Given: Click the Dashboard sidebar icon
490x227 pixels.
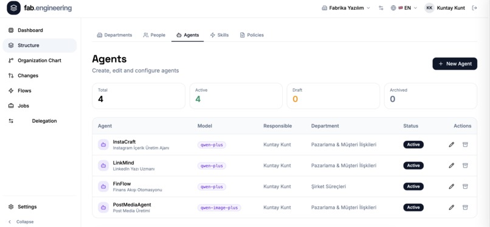Looking at the screenshot, I should point(11,30).
